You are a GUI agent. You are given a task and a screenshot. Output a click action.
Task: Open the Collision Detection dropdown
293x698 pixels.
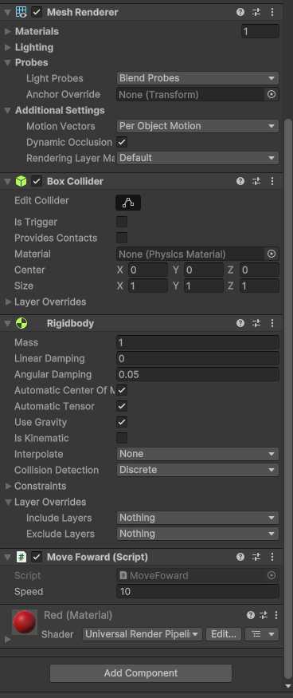coord(197,470)
